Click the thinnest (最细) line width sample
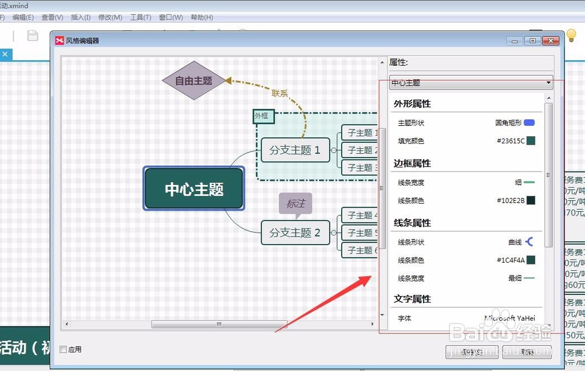Image resolution: width=585 pixels, height=371 pixels. coord(528,278)
